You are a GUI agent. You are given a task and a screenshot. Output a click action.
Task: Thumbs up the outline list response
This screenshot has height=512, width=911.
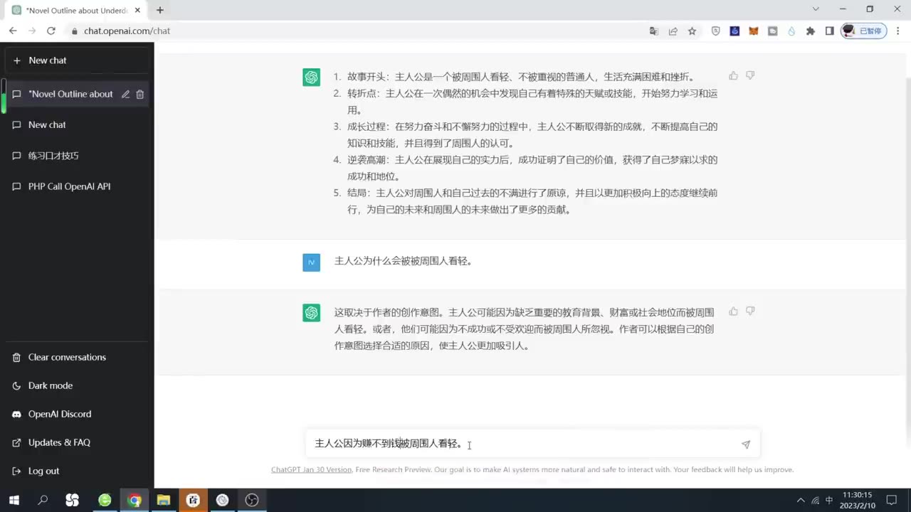point(733,75)
